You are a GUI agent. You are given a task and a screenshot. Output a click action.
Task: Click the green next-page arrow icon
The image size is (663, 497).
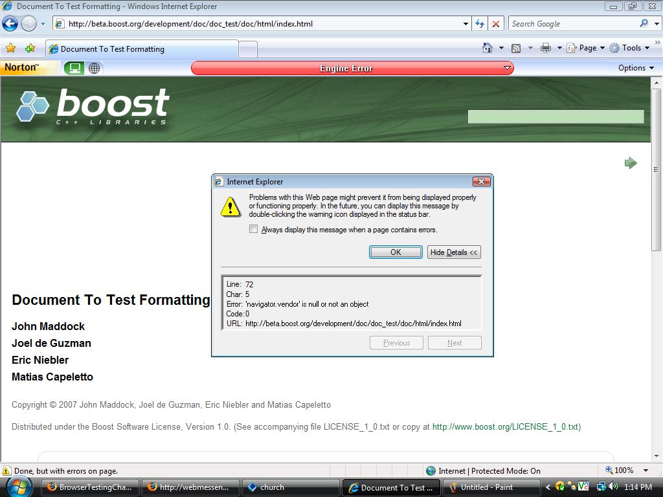click(631, 162)
